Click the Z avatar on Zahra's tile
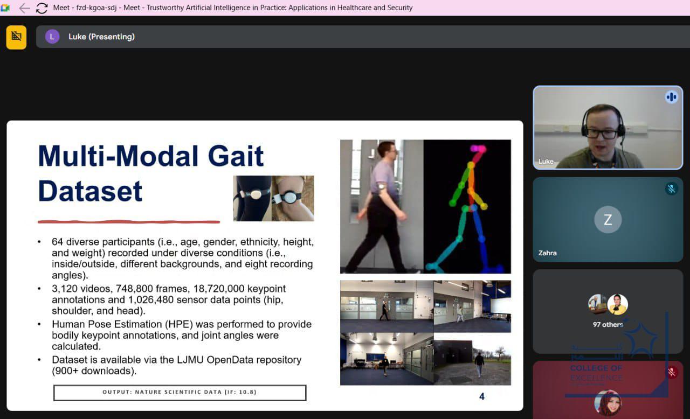The image size is (690, 419). click(x=608, y=219)
